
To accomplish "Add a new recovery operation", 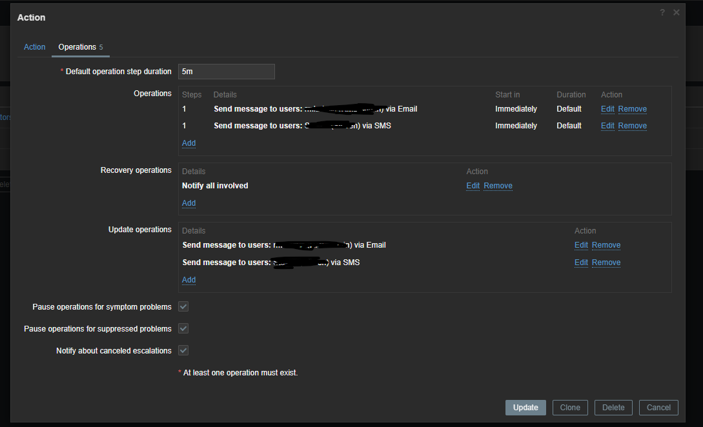I will click(x=188, y=203).
